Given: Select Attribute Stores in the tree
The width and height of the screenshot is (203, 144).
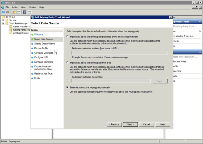Looking at the screenshot, I should [x=21, y=33].
